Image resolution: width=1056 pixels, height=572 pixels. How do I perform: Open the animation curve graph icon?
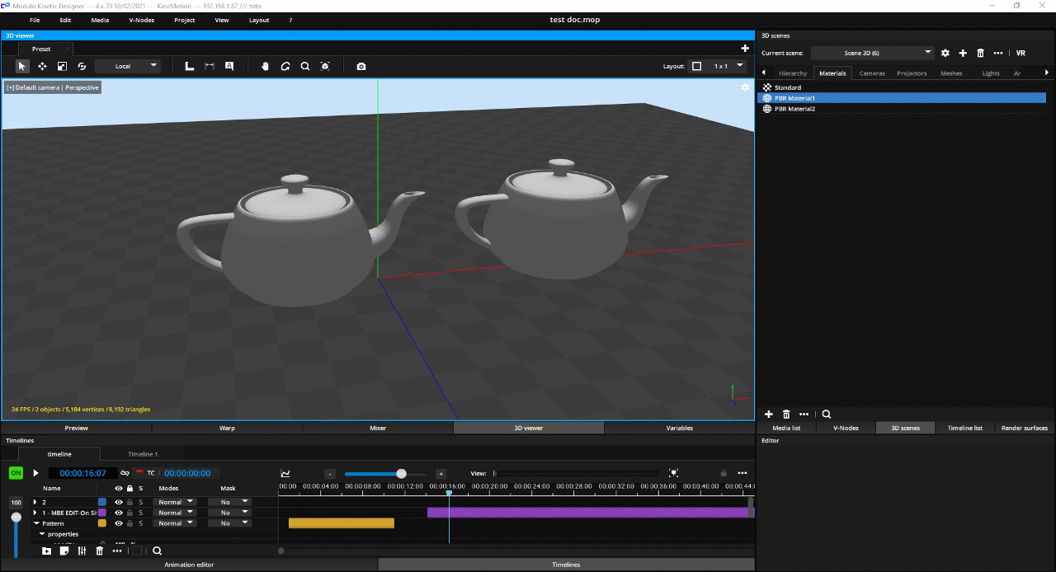click(285, 473)
